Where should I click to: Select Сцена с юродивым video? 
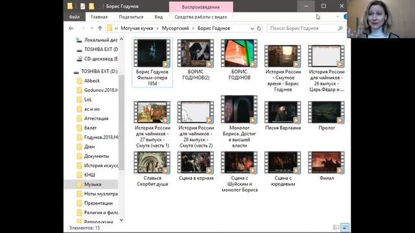[283, 169]
